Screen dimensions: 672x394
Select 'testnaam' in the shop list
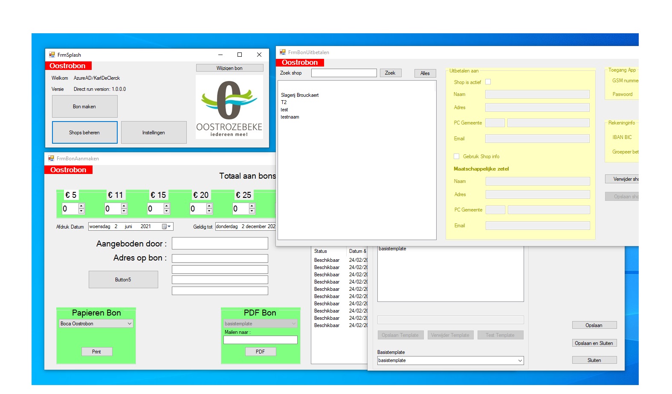pyautogui.click(x=290, y=117)
